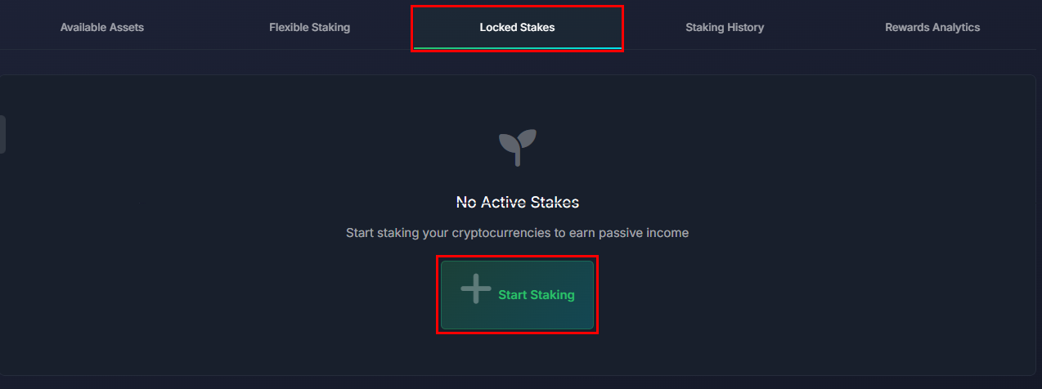The image size is (1042, 389).
Task: Go to flexible staking options
Action: [x=309, y=28]
